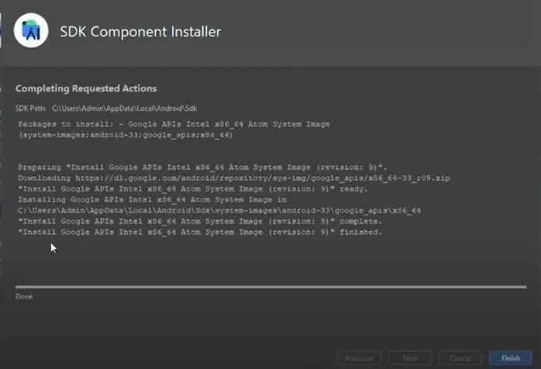The height and width of the screenshot is (369, 541).
Task: Click the "Completing Requested Actions" heading
Action: [x=86, y=88]
